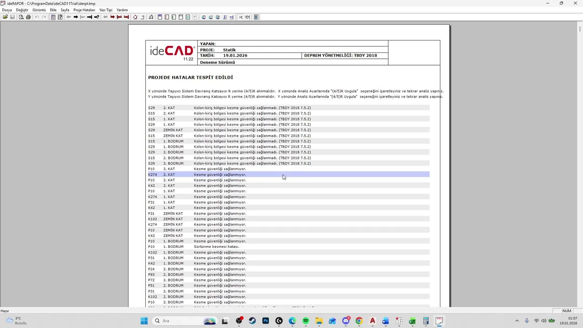Click the boxed question mark help icon
Viewport: 583px width, 328px height.
60,17
